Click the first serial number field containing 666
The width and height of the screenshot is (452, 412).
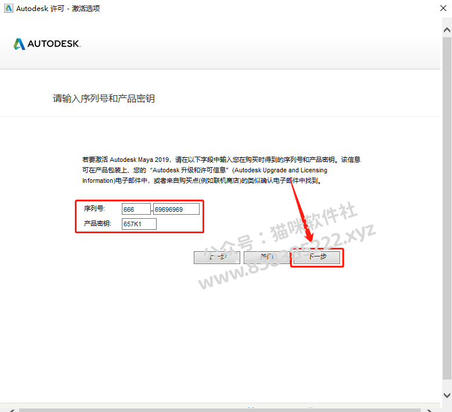pyautogui.click(x=136, y=209)
